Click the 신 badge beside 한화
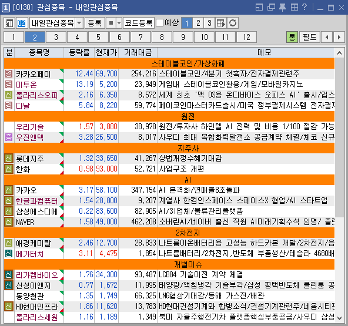The image size is (348, 326). [x=9, y=169]
